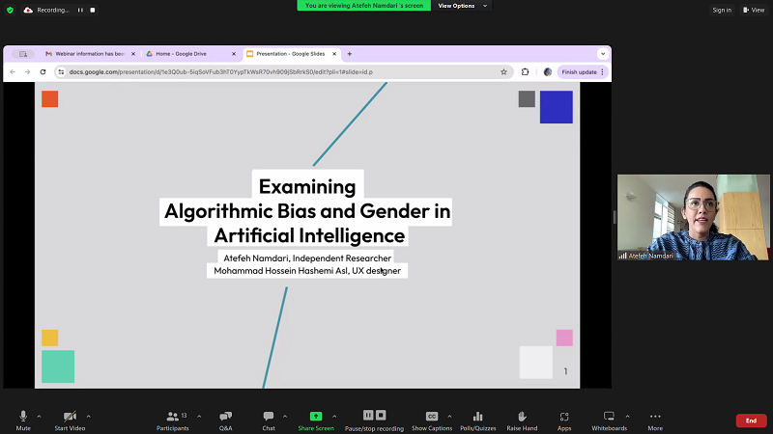Screen dimensions: 773x434
Task: Open the Participants panel
Action: (x=173, y=419)
